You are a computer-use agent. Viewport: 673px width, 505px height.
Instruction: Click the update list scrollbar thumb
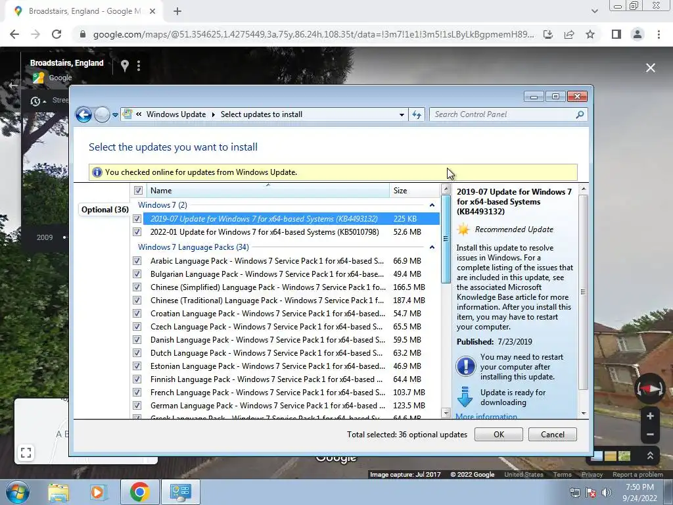446,238
